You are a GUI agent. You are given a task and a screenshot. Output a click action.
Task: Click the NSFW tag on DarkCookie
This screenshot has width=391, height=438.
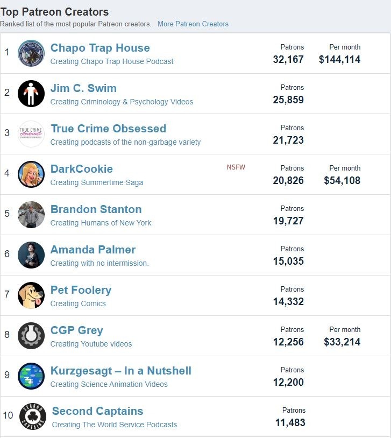coord(236,167)
